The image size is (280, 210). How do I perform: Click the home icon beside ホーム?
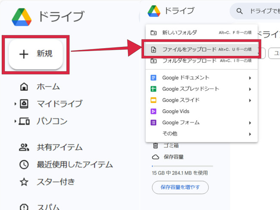tap(24, 87)
